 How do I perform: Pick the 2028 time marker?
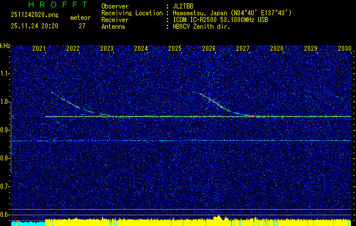point(277,49)
